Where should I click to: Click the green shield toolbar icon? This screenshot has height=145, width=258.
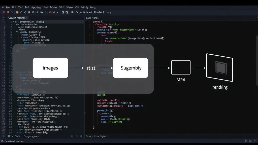click(38, 12)
